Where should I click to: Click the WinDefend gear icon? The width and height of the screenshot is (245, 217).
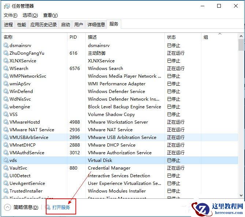coord(6,91)
